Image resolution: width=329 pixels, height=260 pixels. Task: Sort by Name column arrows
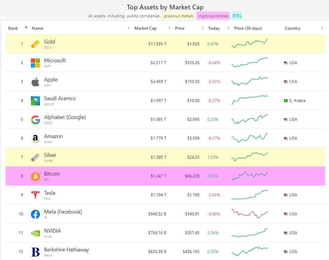(x=129, y=28)
